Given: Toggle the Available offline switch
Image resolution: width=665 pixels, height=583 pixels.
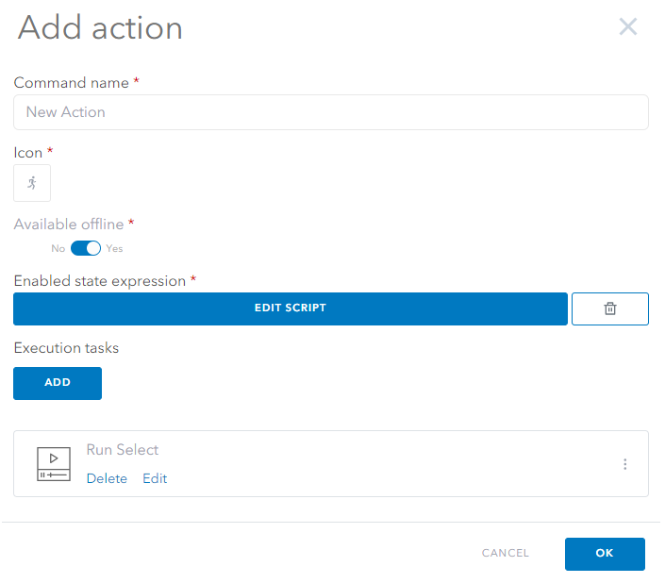Looking at the screenshot, I should [86, 249].
